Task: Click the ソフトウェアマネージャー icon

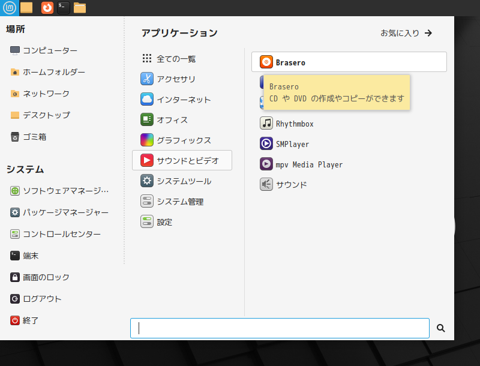Action: click(14, 191)
